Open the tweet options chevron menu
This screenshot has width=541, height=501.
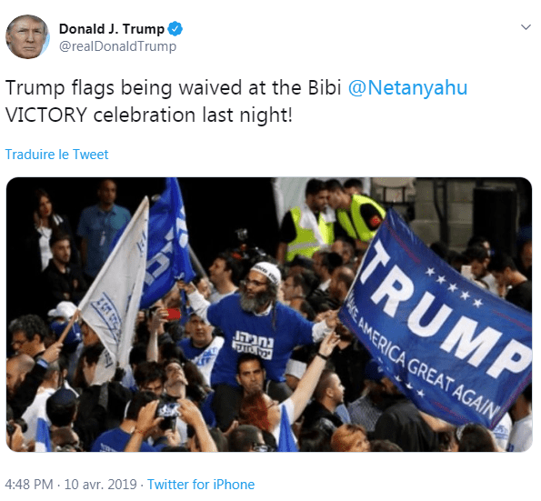pos(526,27)
